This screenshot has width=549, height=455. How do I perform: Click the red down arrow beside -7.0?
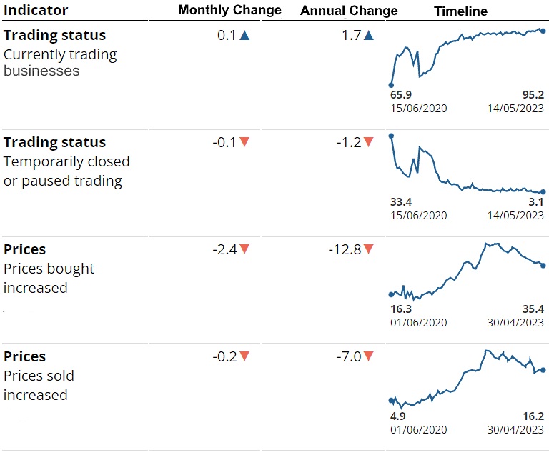[368, 356]
